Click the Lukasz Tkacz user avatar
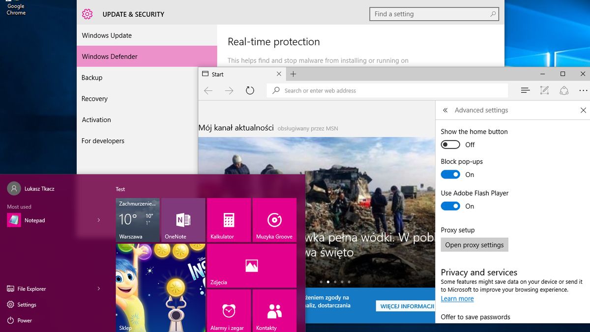This screenshot has height=332, width=590. tap(14, 188)
